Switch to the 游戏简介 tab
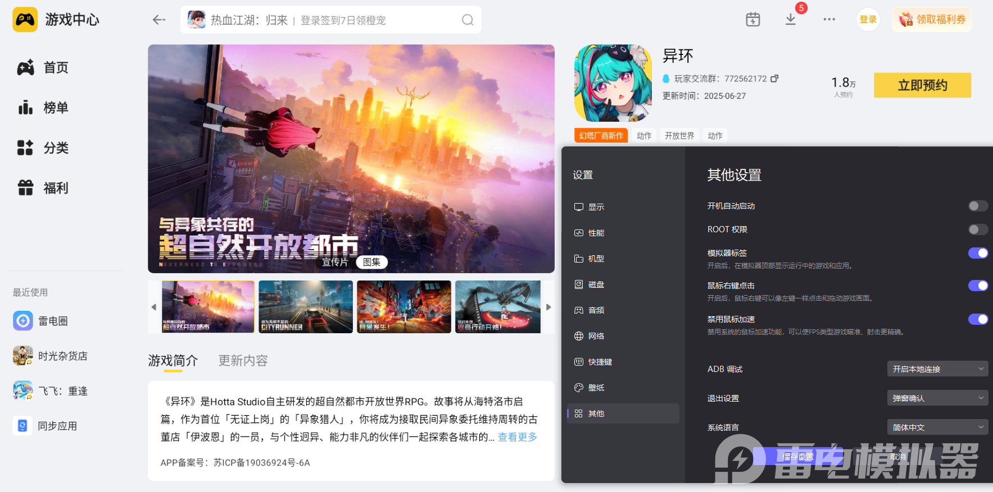 click(173, 361)
